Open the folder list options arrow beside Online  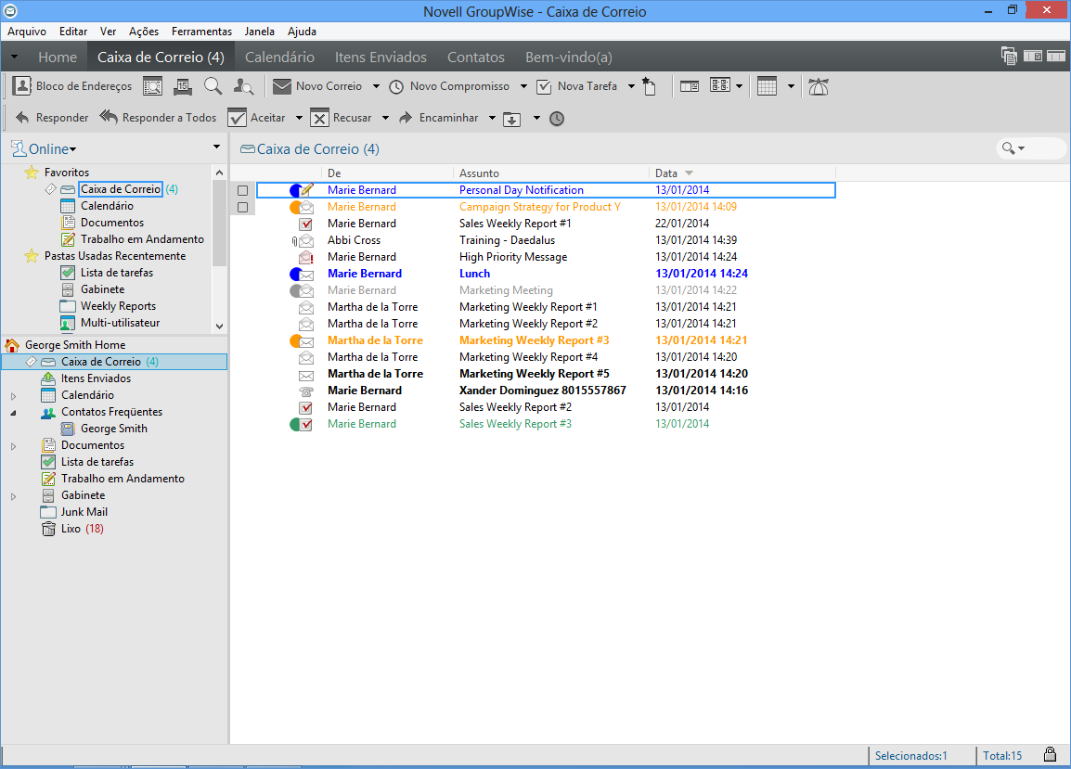pos(216,147)
